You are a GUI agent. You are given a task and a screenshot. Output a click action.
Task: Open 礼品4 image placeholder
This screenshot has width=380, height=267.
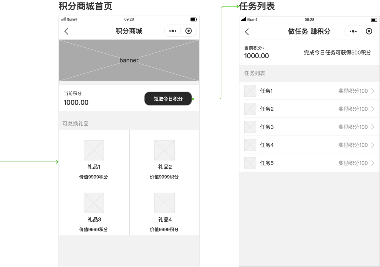pyautogui.click(x=165, y=203)
